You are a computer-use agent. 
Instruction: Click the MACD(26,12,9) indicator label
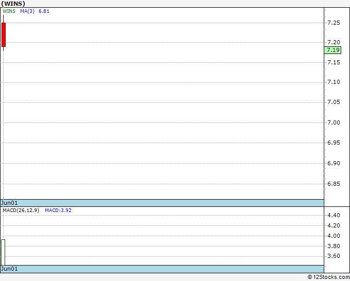[21, 210]
